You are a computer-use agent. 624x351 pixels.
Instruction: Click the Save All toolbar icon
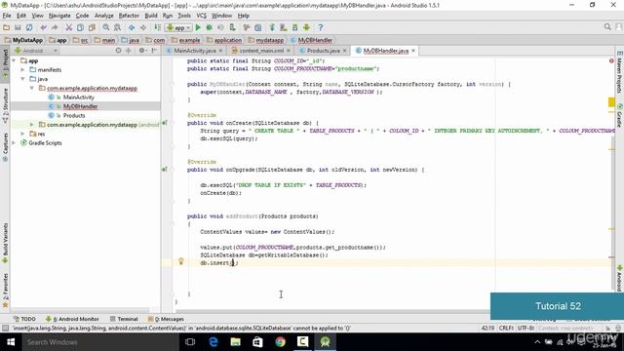(18, 27)
